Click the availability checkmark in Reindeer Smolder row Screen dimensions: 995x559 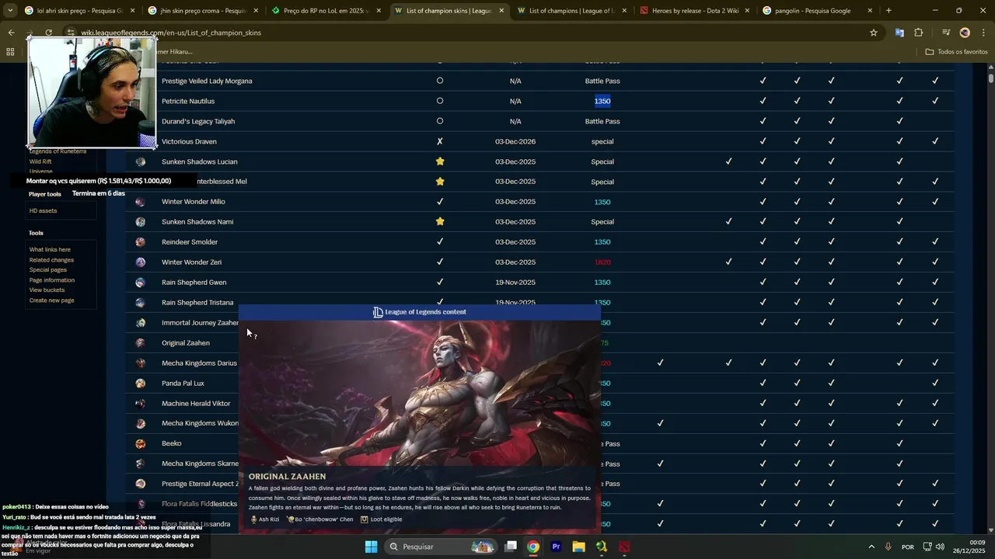(440, 241)
